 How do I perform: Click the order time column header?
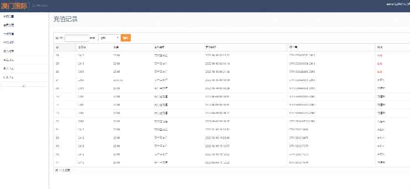[210, 47]
